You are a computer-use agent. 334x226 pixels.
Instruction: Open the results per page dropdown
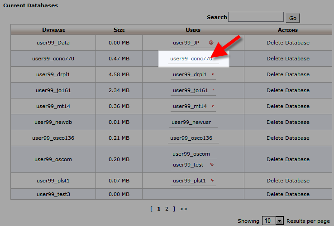[279, 221]
